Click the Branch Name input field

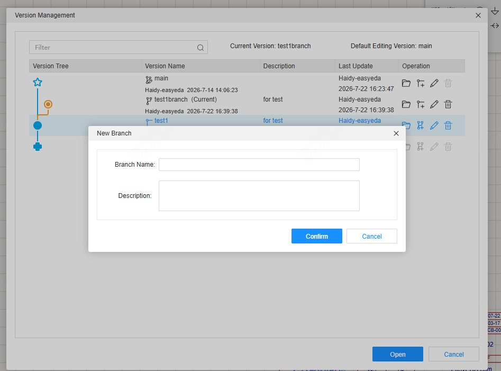click(x=259, y=165)
